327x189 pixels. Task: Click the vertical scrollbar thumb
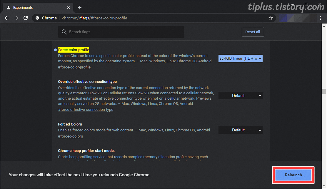[324, 91]
